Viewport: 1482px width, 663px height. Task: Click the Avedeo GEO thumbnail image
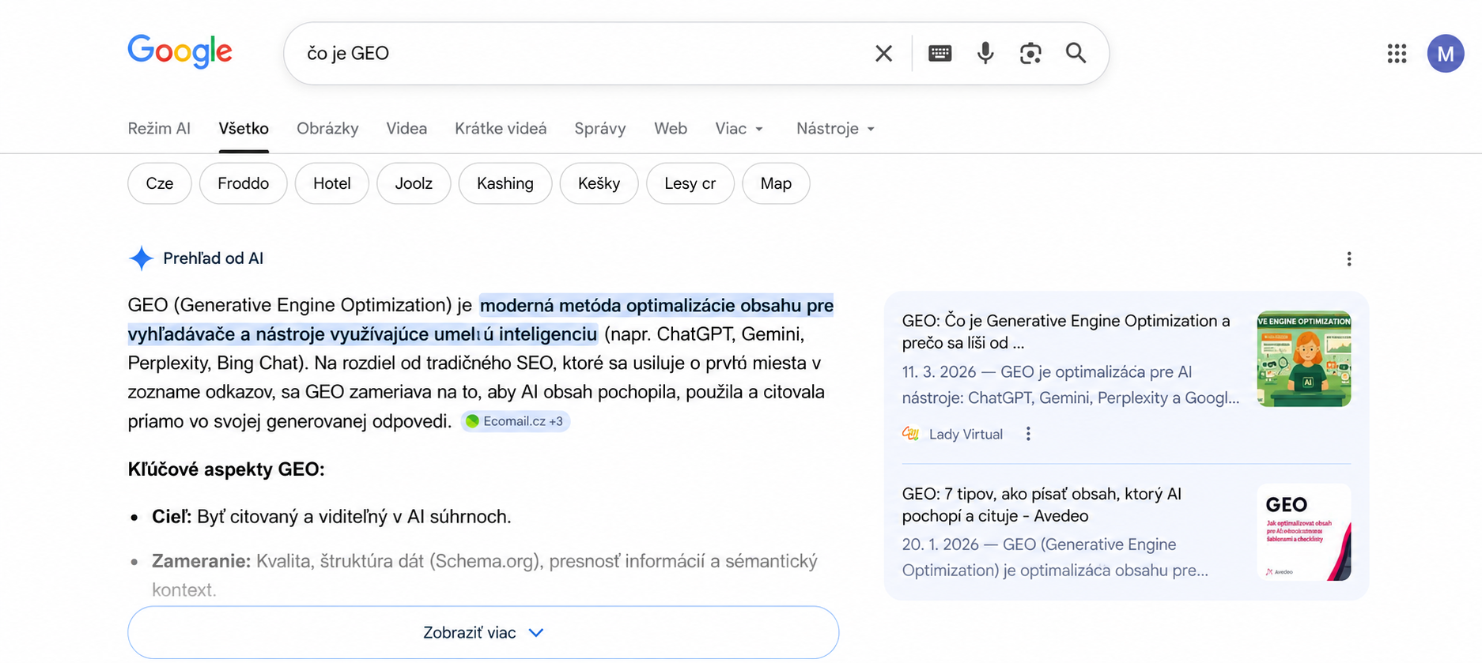tap(1303, 532)
